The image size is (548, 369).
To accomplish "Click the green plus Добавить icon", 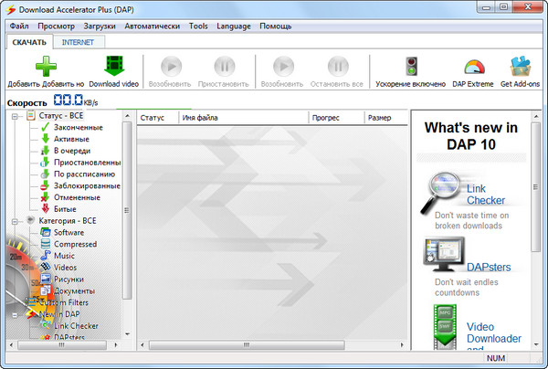I will click(x=45, y=68).
